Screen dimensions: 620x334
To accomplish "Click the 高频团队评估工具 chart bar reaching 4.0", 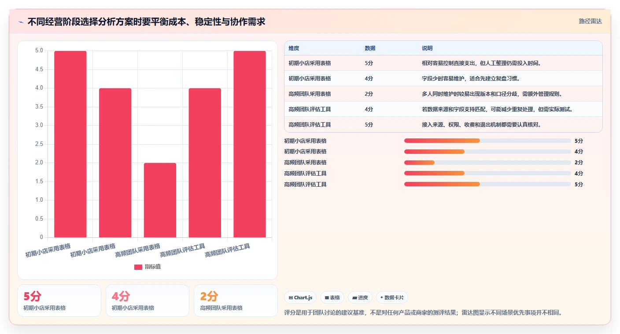I will (x=205, y=163).
